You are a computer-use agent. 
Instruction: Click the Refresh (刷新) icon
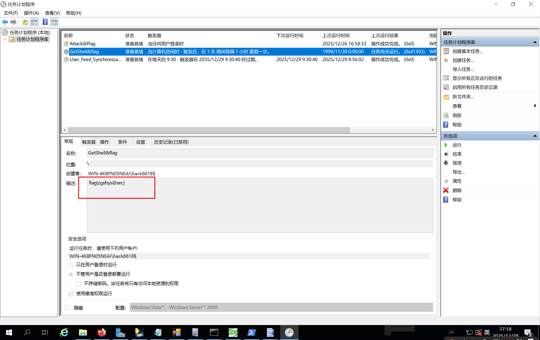point(446,115)
